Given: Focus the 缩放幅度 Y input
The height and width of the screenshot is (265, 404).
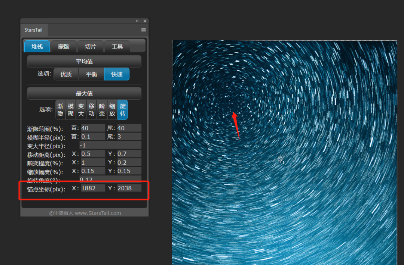Looking at the screenshot, I should coord(129,171).
